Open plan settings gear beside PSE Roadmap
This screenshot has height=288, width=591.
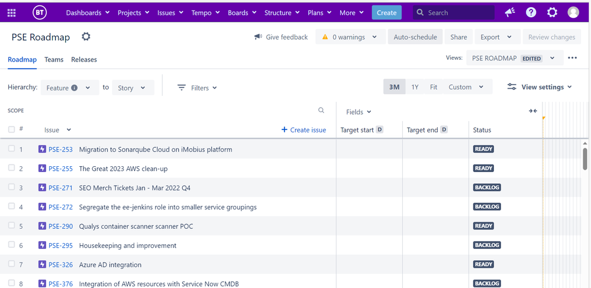[x=86, y=37]
